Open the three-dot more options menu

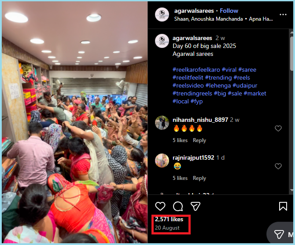(x=283, y=15)
